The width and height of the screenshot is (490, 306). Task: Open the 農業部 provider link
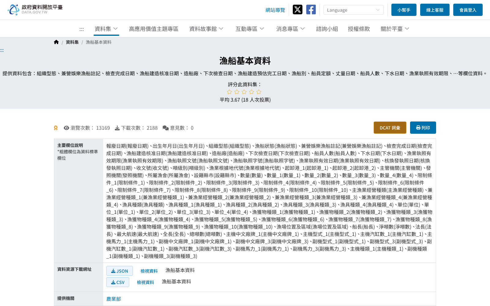pos(114,299)
